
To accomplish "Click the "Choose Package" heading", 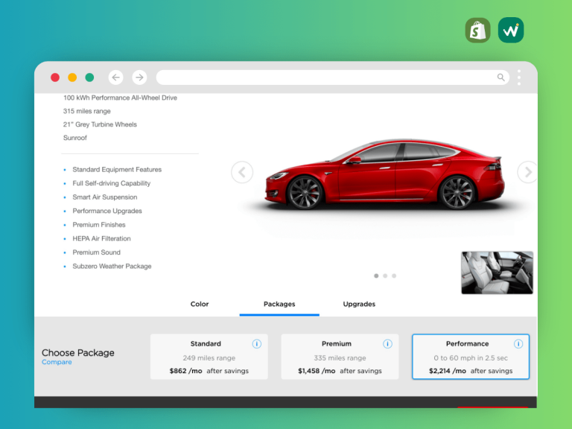I will click(78, 353).
